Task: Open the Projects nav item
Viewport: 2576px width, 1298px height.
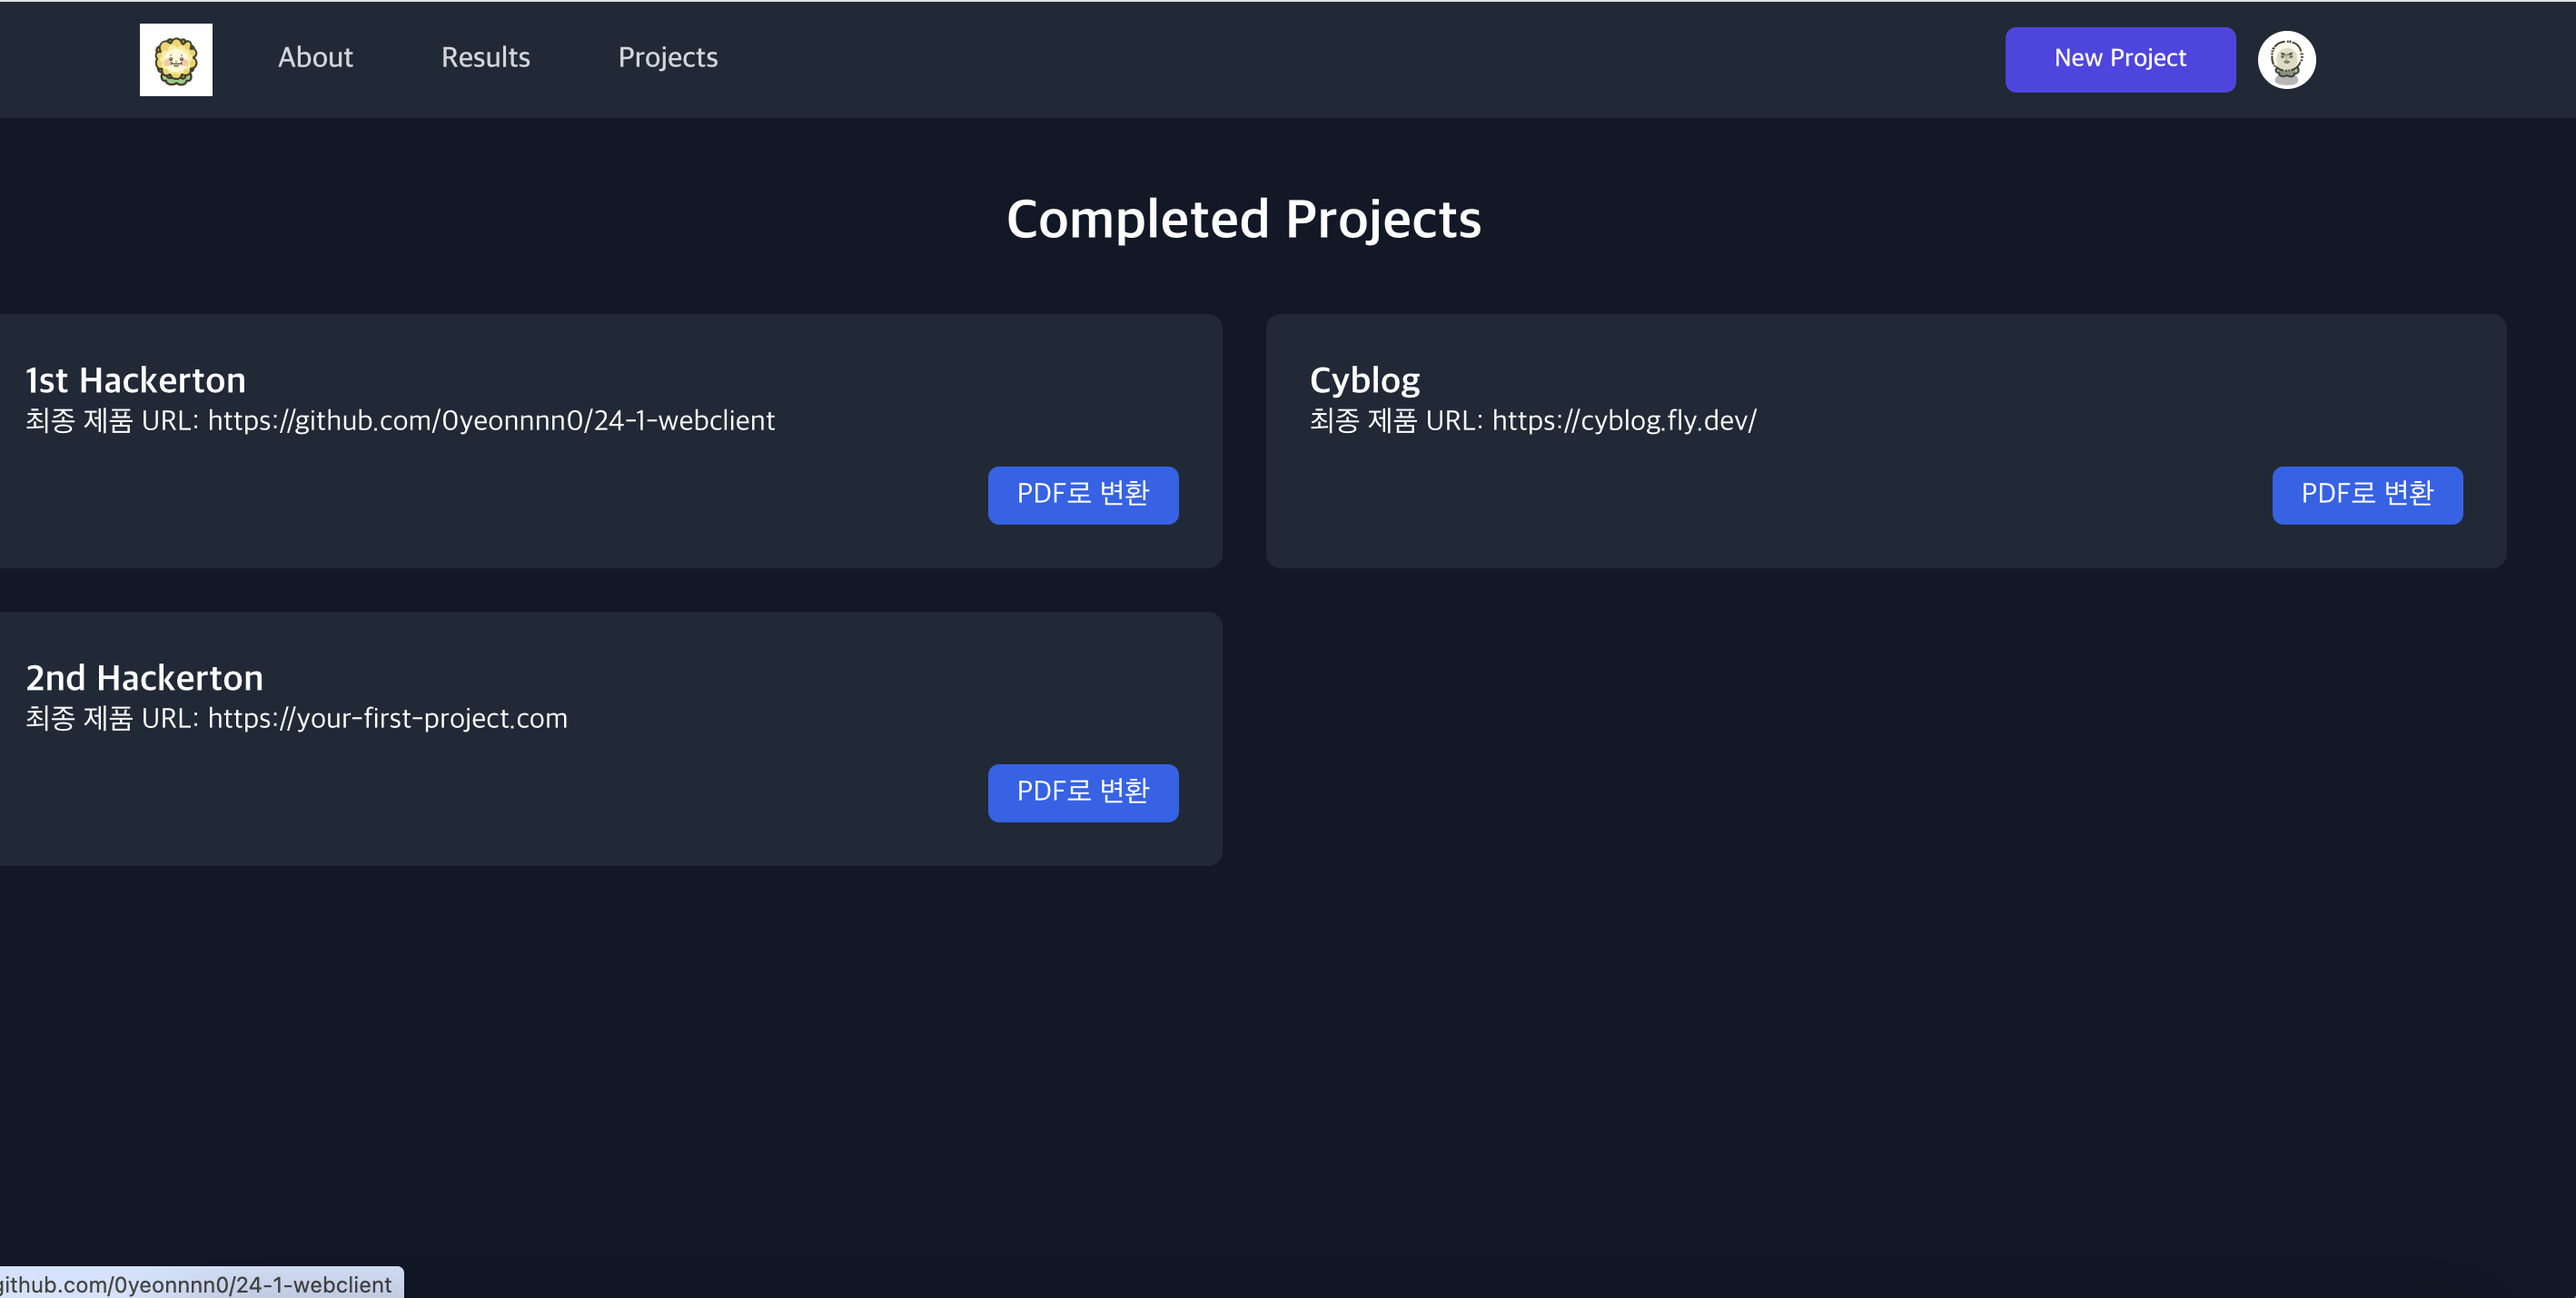Action: (667, 57)
